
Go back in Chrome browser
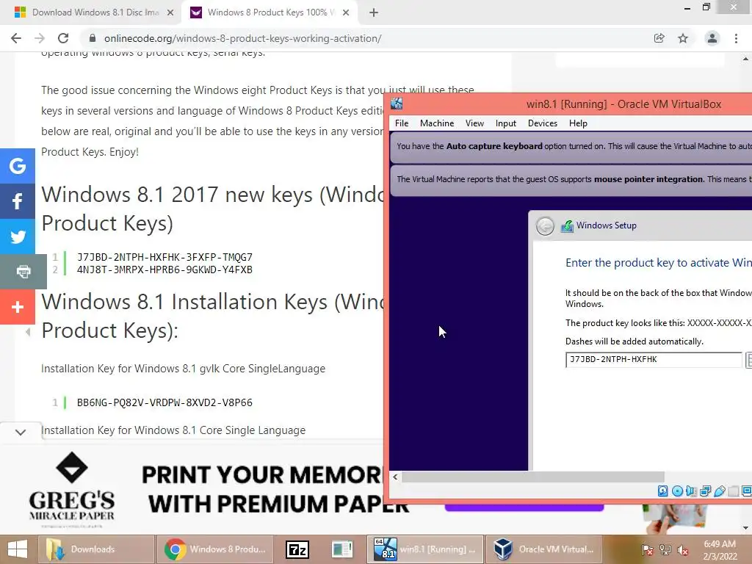pyautogui.click(x=16, y=38)
